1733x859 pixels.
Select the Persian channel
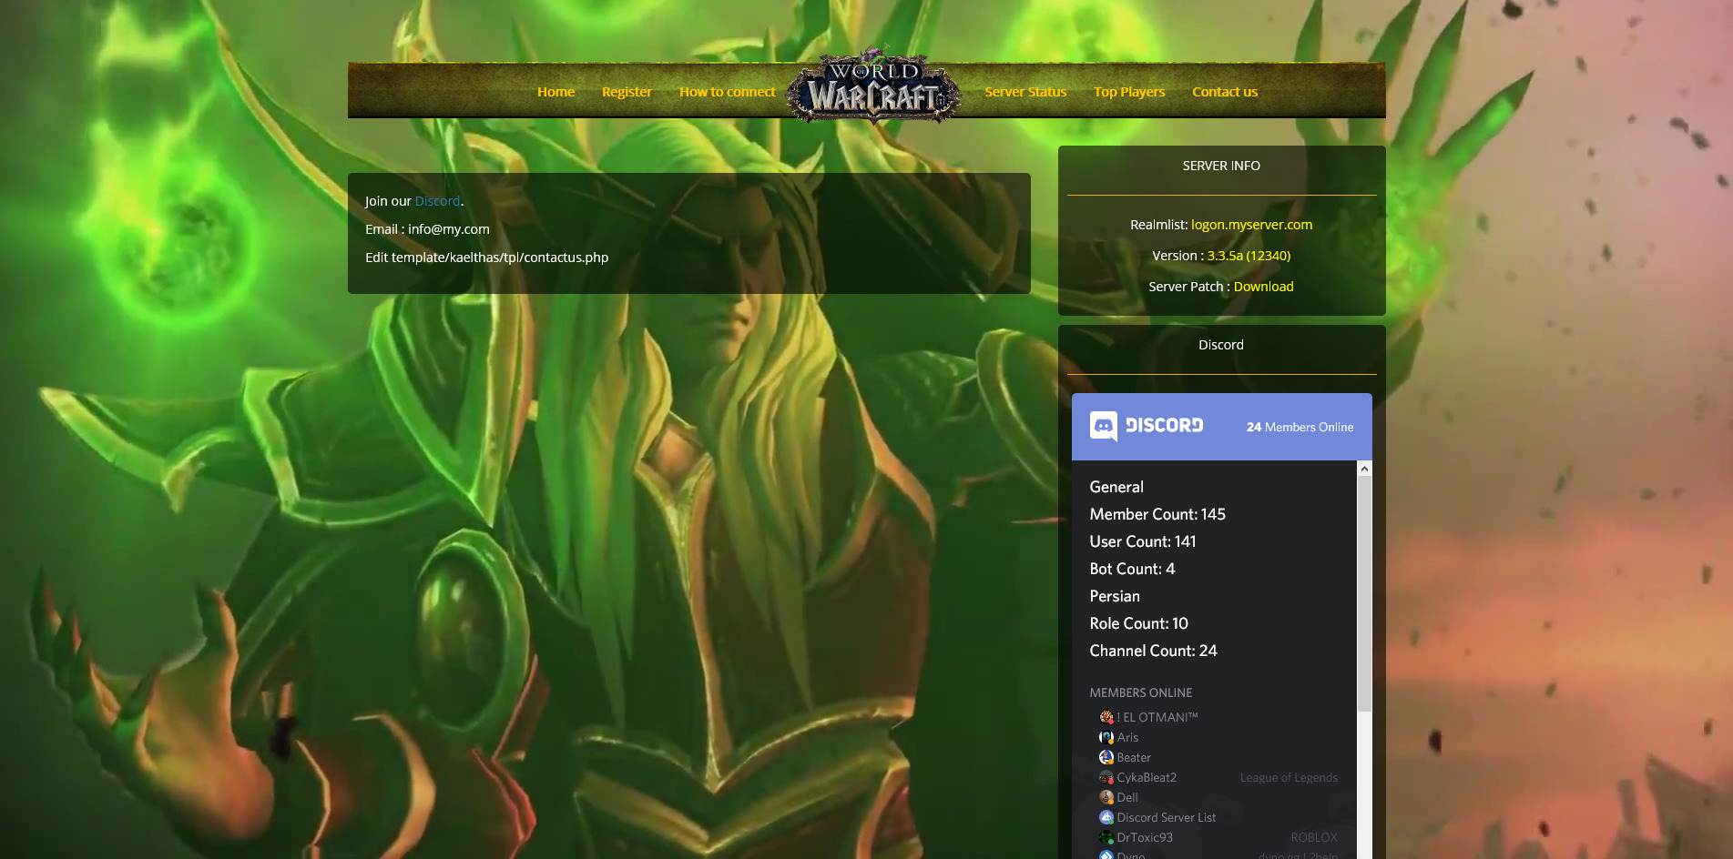click(x=1115, y=596)
